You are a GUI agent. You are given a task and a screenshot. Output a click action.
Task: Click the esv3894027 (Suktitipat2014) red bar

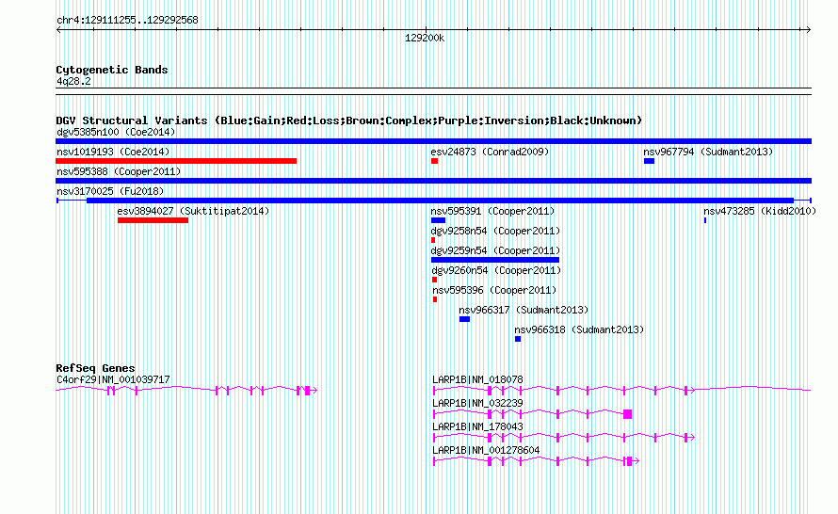coord(153,220)
